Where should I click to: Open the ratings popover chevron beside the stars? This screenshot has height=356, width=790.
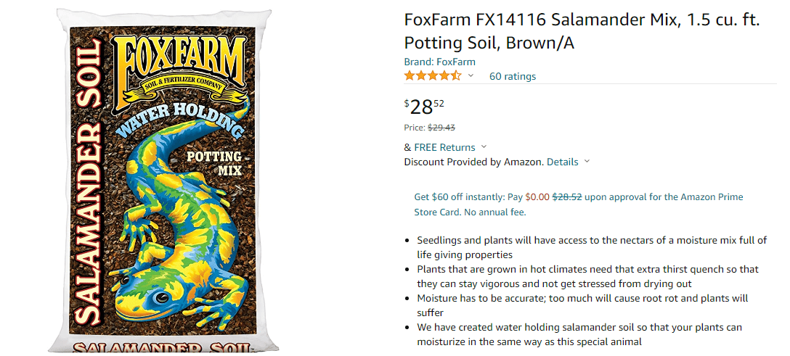(471, 76)
